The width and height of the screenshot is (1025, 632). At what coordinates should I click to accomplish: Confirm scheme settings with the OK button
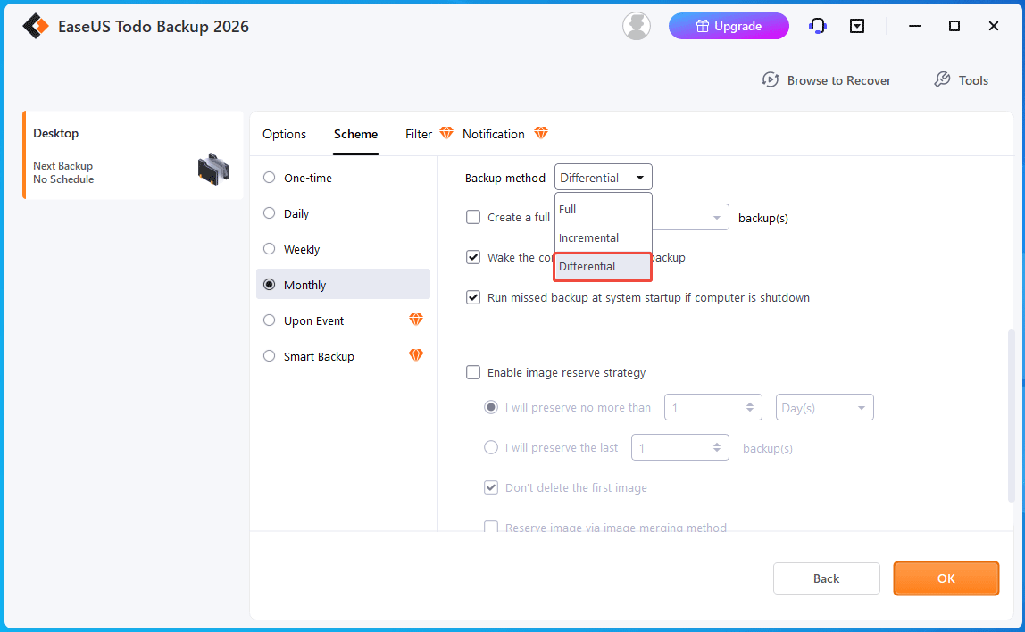pos(946,578)
